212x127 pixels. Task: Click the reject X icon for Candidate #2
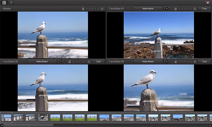click(61, 61)
